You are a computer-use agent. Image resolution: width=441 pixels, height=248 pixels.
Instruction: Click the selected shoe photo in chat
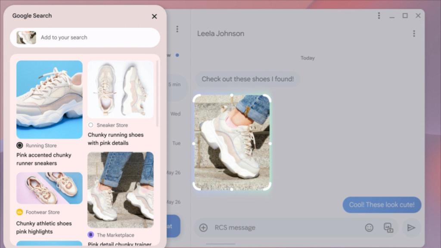[x=232, y=143]
